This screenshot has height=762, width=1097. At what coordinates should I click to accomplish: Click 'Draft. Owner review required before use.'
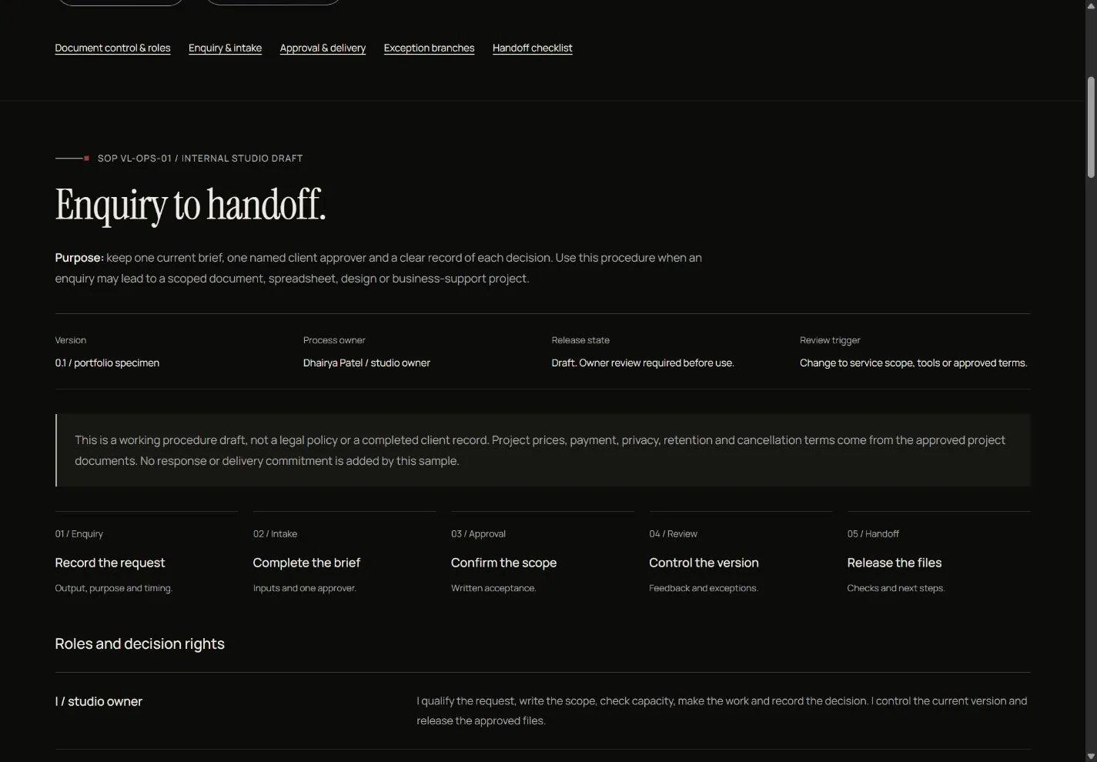coord(643,363)
